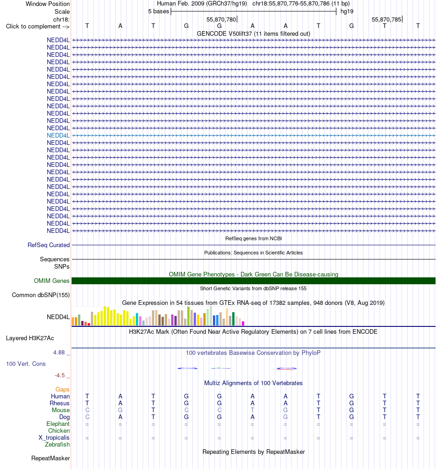Click the GTEx tissue expression bar chart
The height and width of the screenshot is (469, 436).
[x=158, y=316]
